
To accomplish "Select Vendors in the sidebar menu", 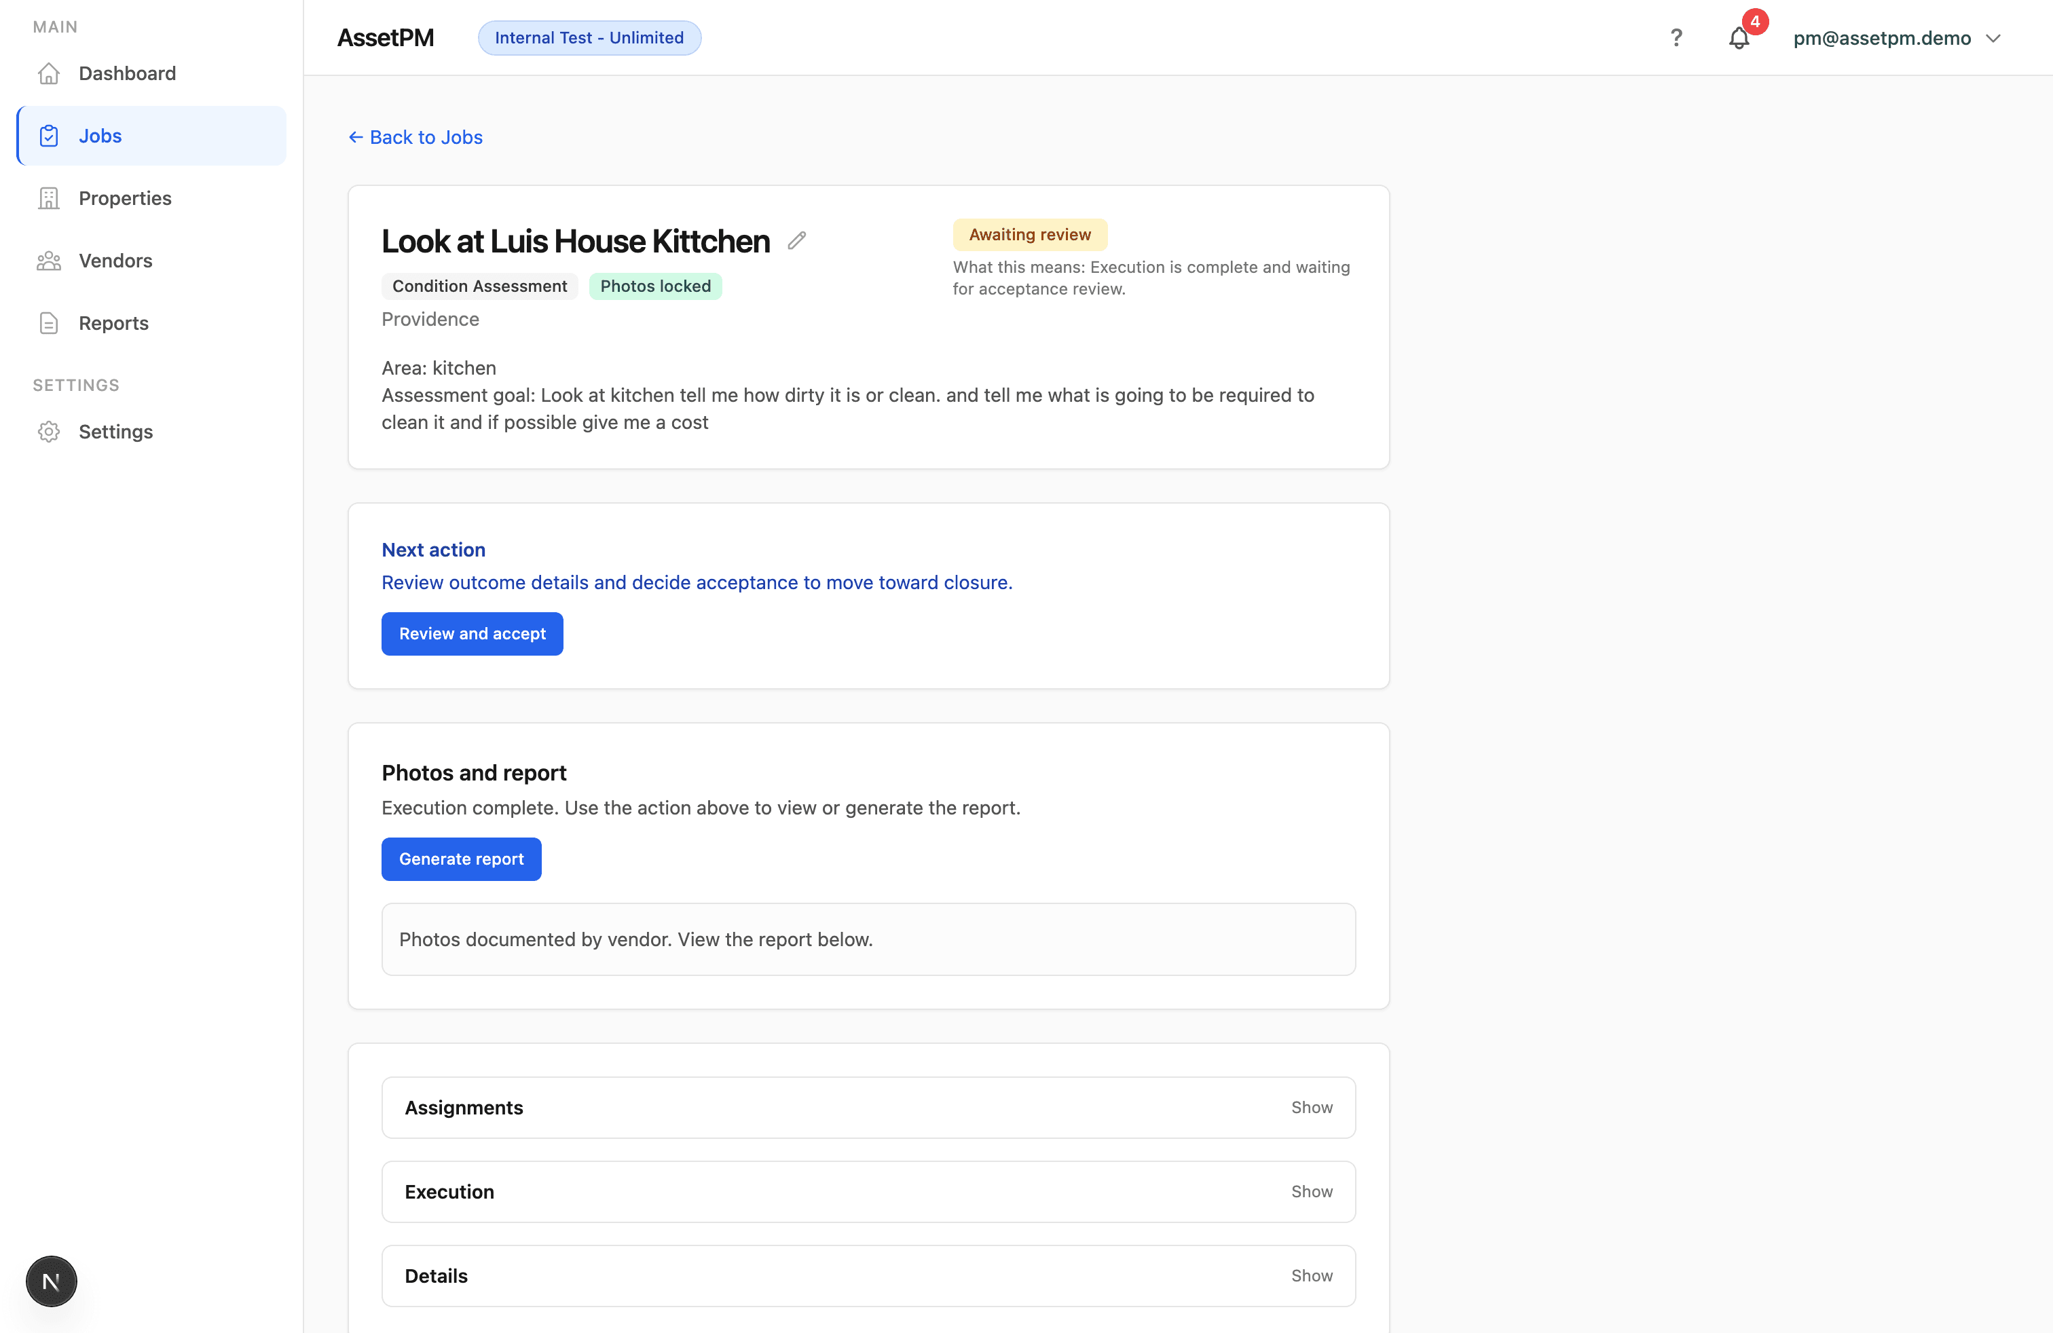I will (115, 261).
